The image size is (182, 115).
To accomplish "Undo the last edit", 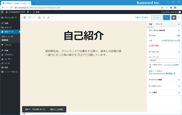I will point(29,17).
